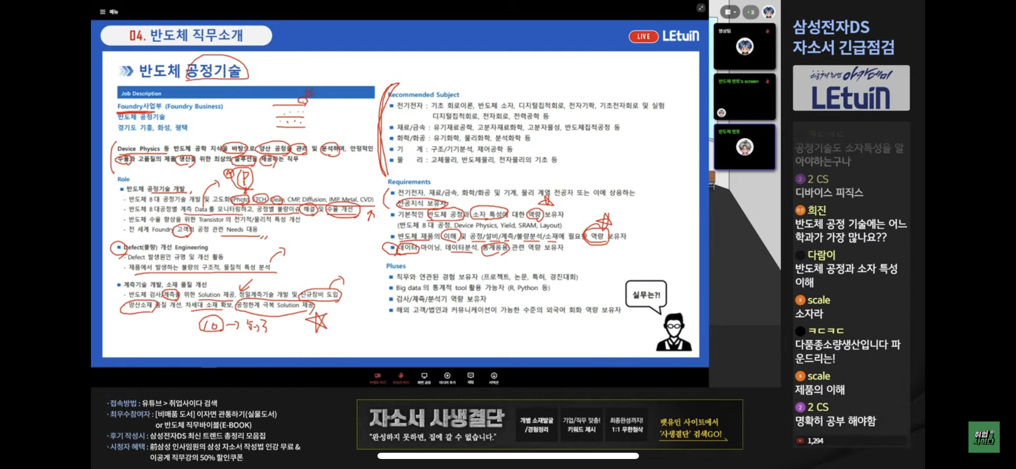Image resolution: width=1016 pixels, height=469 pixels.
Task: Expand the layout view dropdown
Action: pos(730,12)
